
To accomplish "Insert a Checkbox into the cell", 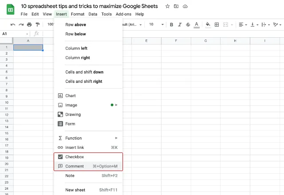I will (x=88, y=157).
